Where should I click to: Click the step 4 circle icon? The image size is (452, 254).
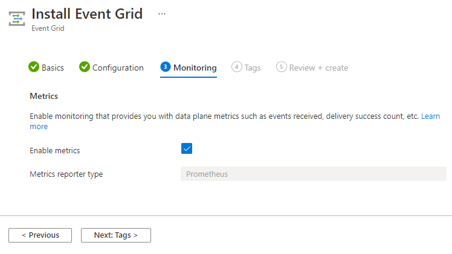point(237,67)
